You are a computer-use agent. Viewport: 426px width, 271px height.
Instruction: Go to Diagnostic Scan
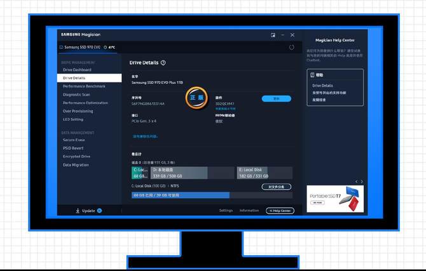click(76, 95)
